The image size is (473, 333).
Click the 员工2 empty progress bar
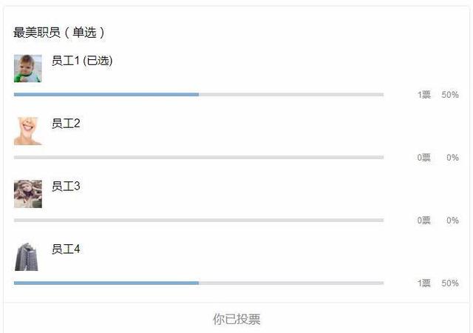click(x=198, y=158)
